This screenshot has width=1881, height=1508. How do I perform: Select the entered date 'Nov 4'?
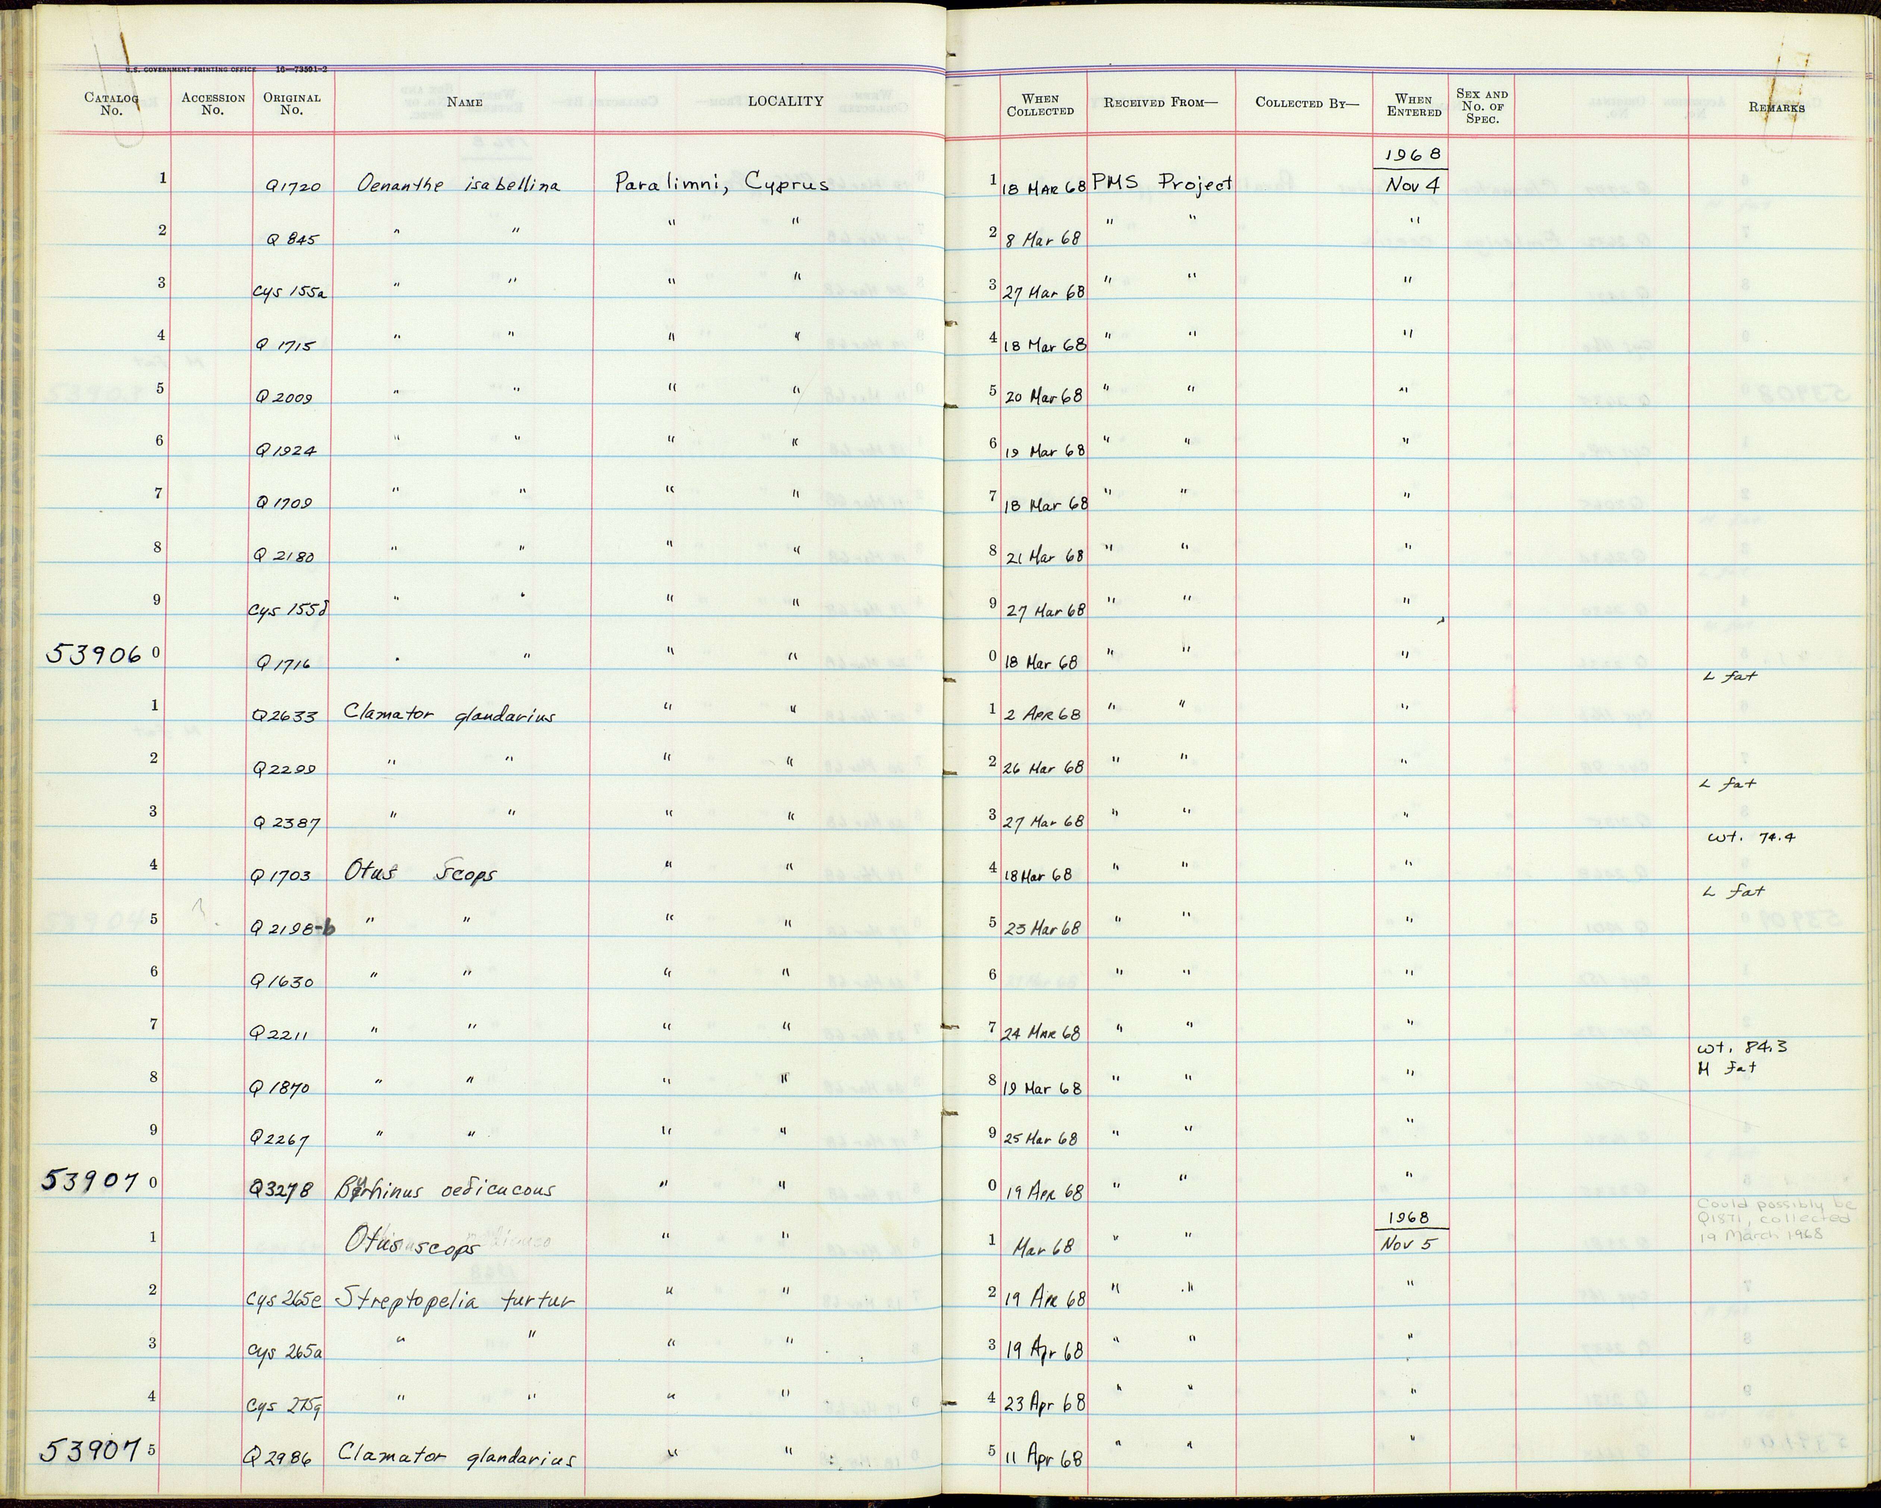pos(1413,185)
